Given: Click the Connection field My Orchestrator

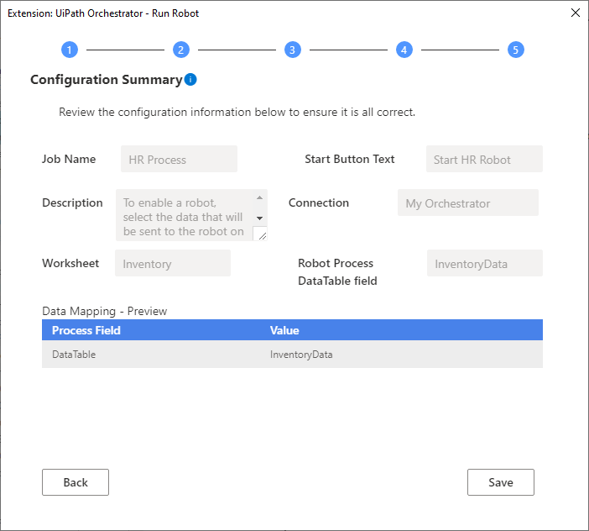Looking at the screenshot, I should click(468, 202).
